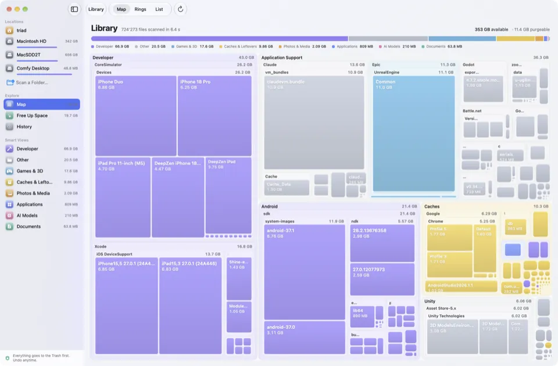Click the Unity group header

[x=478, y=301]
